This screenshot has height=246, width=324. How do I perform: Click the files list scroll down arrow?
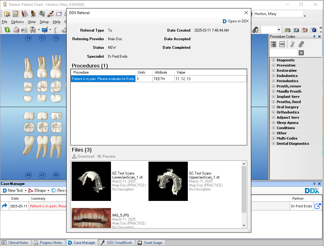pyautogui.click(x=244, y=225)
